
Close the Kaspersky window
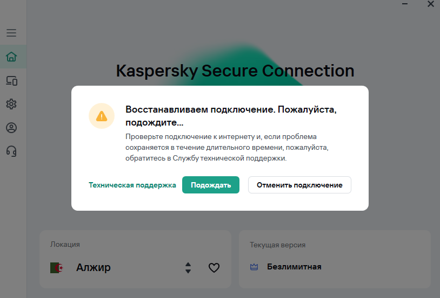tap(430, 4)
